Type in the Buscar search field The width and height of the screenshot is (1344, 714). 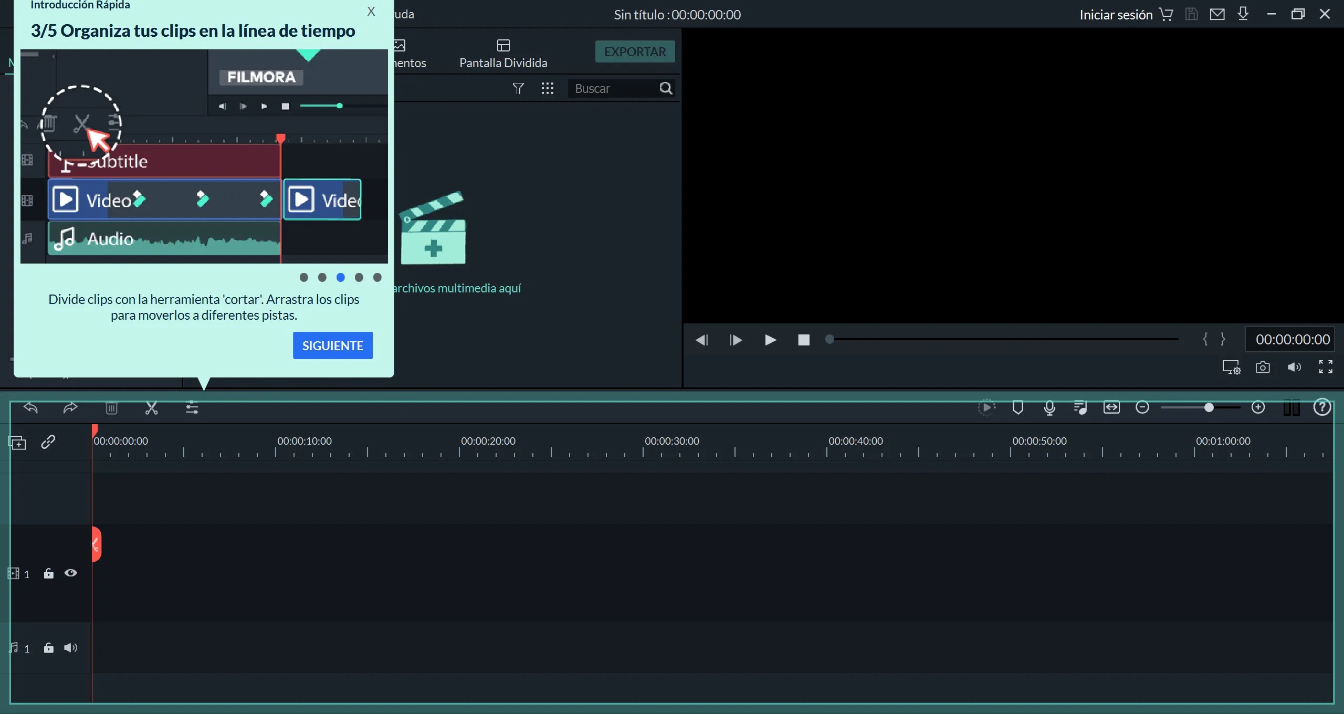point(609,88)
